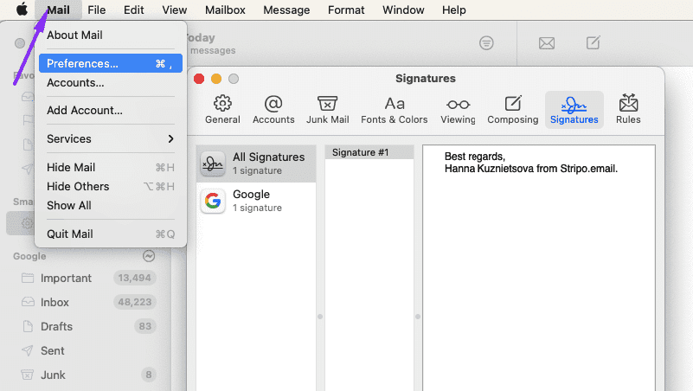
Task: Click the Drafts document icon
Action: [x=28, y=326]
